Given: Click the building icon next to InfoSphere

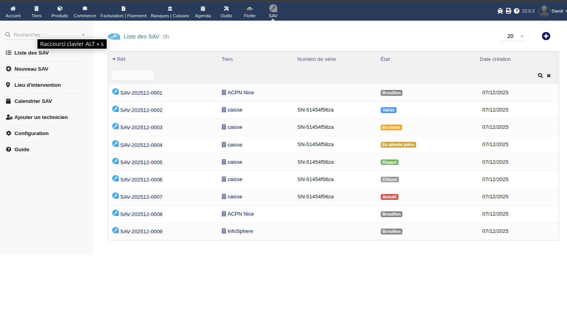Looking at the screenshot, I should 224,231.
